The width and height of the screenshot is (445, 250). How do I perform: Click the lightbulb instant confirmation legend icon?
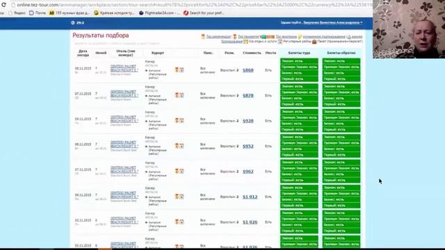(x=300, y=37)
